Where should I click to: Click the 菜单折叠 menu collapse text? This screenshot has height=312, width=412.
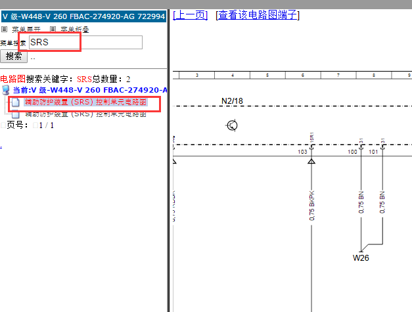click(x=75, y=30)
